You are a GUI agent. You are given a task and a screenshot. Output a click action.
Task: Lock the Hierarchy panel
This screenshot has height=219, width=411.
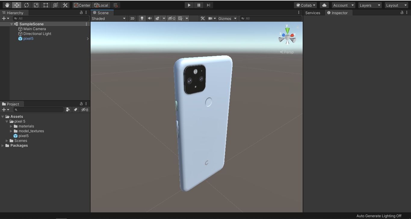81,13
